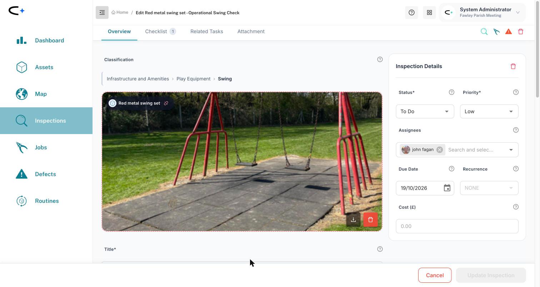
Task: Go to Assets in sidebar
Action: point(46,67)
